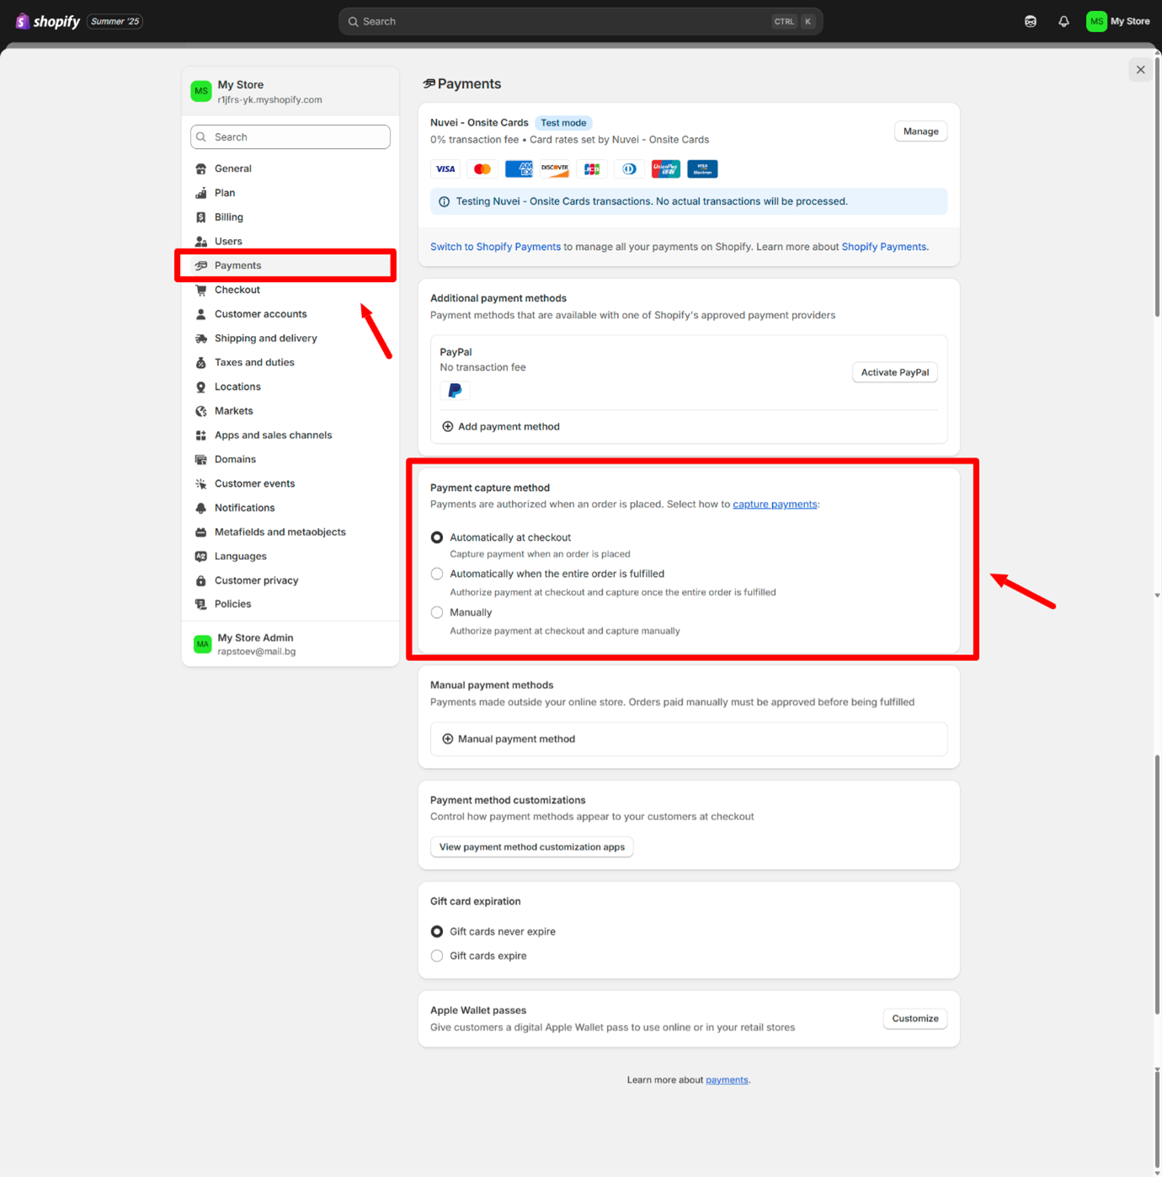Click the JCB card icon
The height and width of the screenshot is (1178, 1162).
coord(592,169)
